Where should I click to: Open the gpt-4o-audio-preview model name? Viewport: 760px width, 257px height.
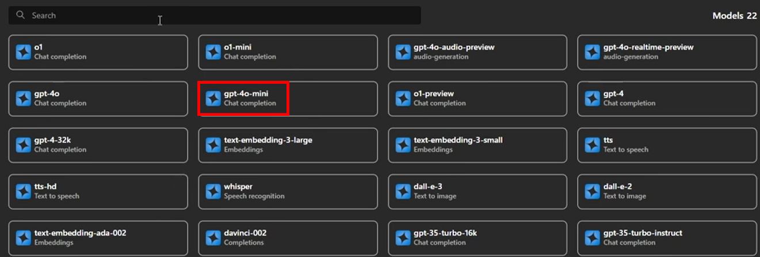click(x=454, y=47)
